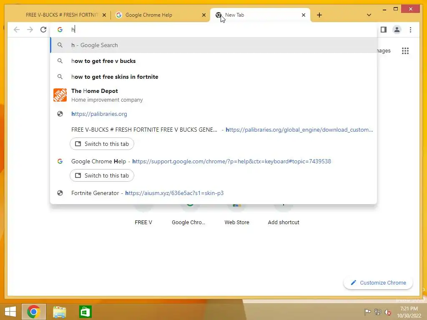Open the Fortnite Generator aiusm.xyz suggestion

pyautogui.click(x=214, y=193)
